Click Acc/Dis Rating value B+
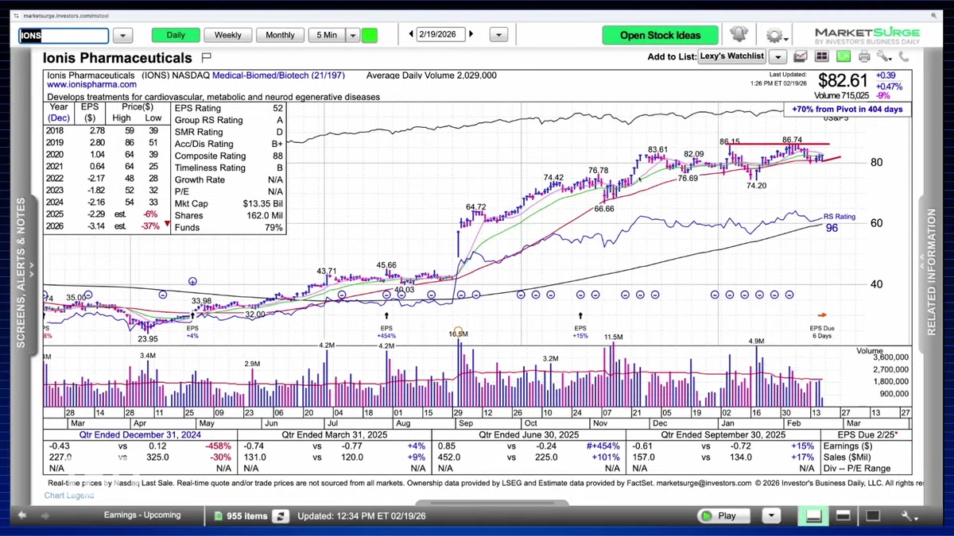 pyautogui.click(x=277, y=144)
